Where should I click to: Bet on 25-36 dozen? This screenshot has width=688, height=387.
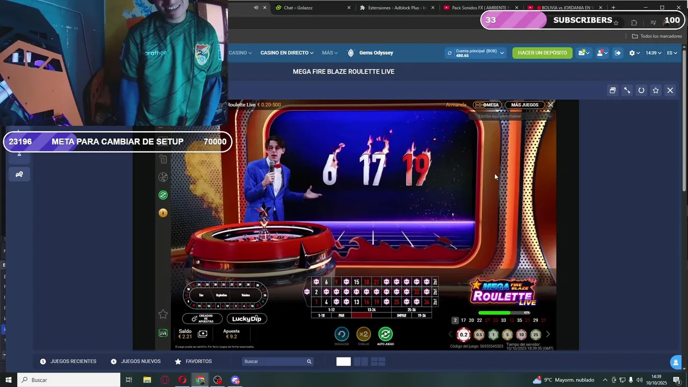(412, 310)
